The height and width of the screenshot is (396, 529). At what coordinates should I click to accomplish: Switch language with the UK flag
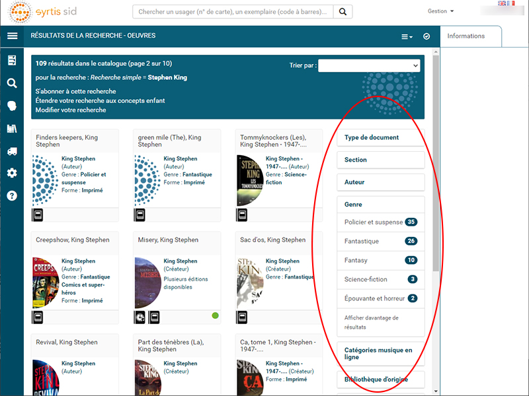[502, 3]
